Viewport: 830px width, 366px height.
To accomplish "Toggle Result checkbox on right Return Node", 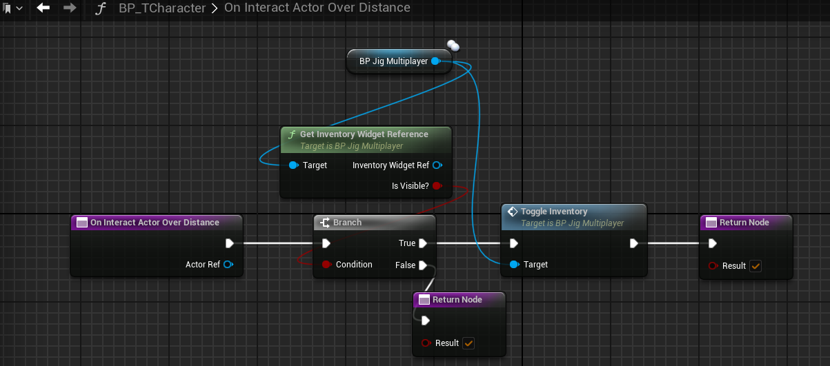I will pos(755,266).
